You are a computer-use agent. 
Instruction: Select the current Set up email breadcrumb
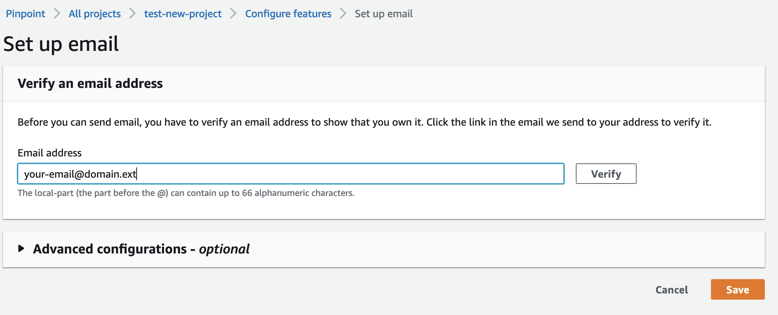click(384, 14)
